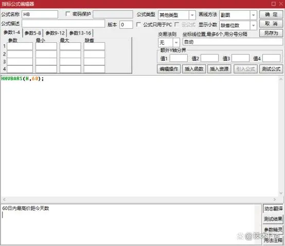Switch to the 参数9-12 tab
This screenshot has width=285, height=246.
point(55,33)
